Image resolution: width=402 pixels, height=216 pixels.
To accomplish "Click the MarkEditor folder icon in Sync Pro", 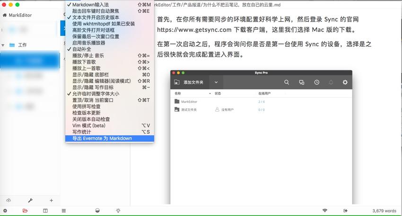I will pyautogui.click(x=177, y=102).
